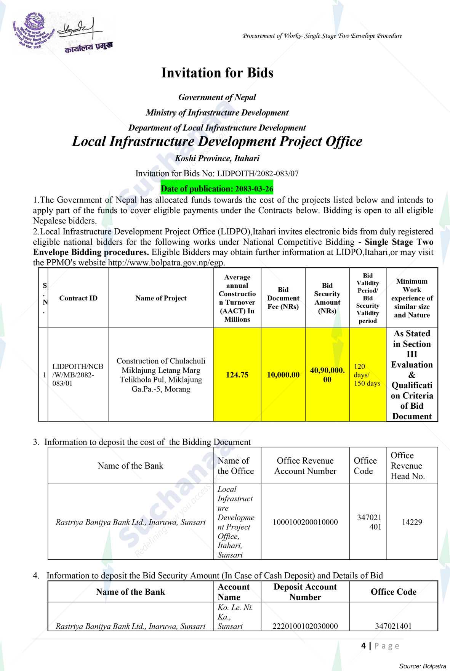This screenshot has height=671, width=450.
Task: Click 'Bid Document Fee (NRs)' header
Action: coord(283,298)
